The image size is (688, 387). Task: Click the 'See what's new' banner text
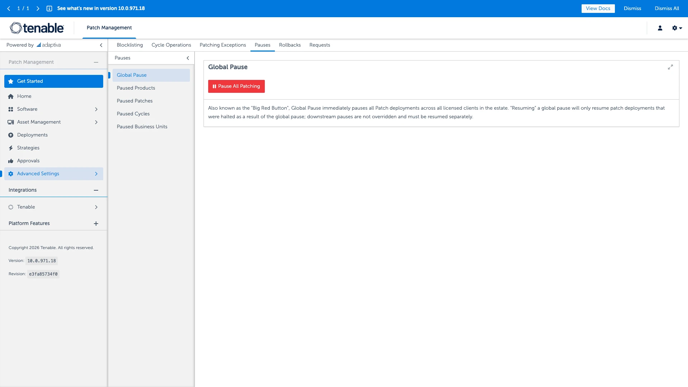click(101, 9)
